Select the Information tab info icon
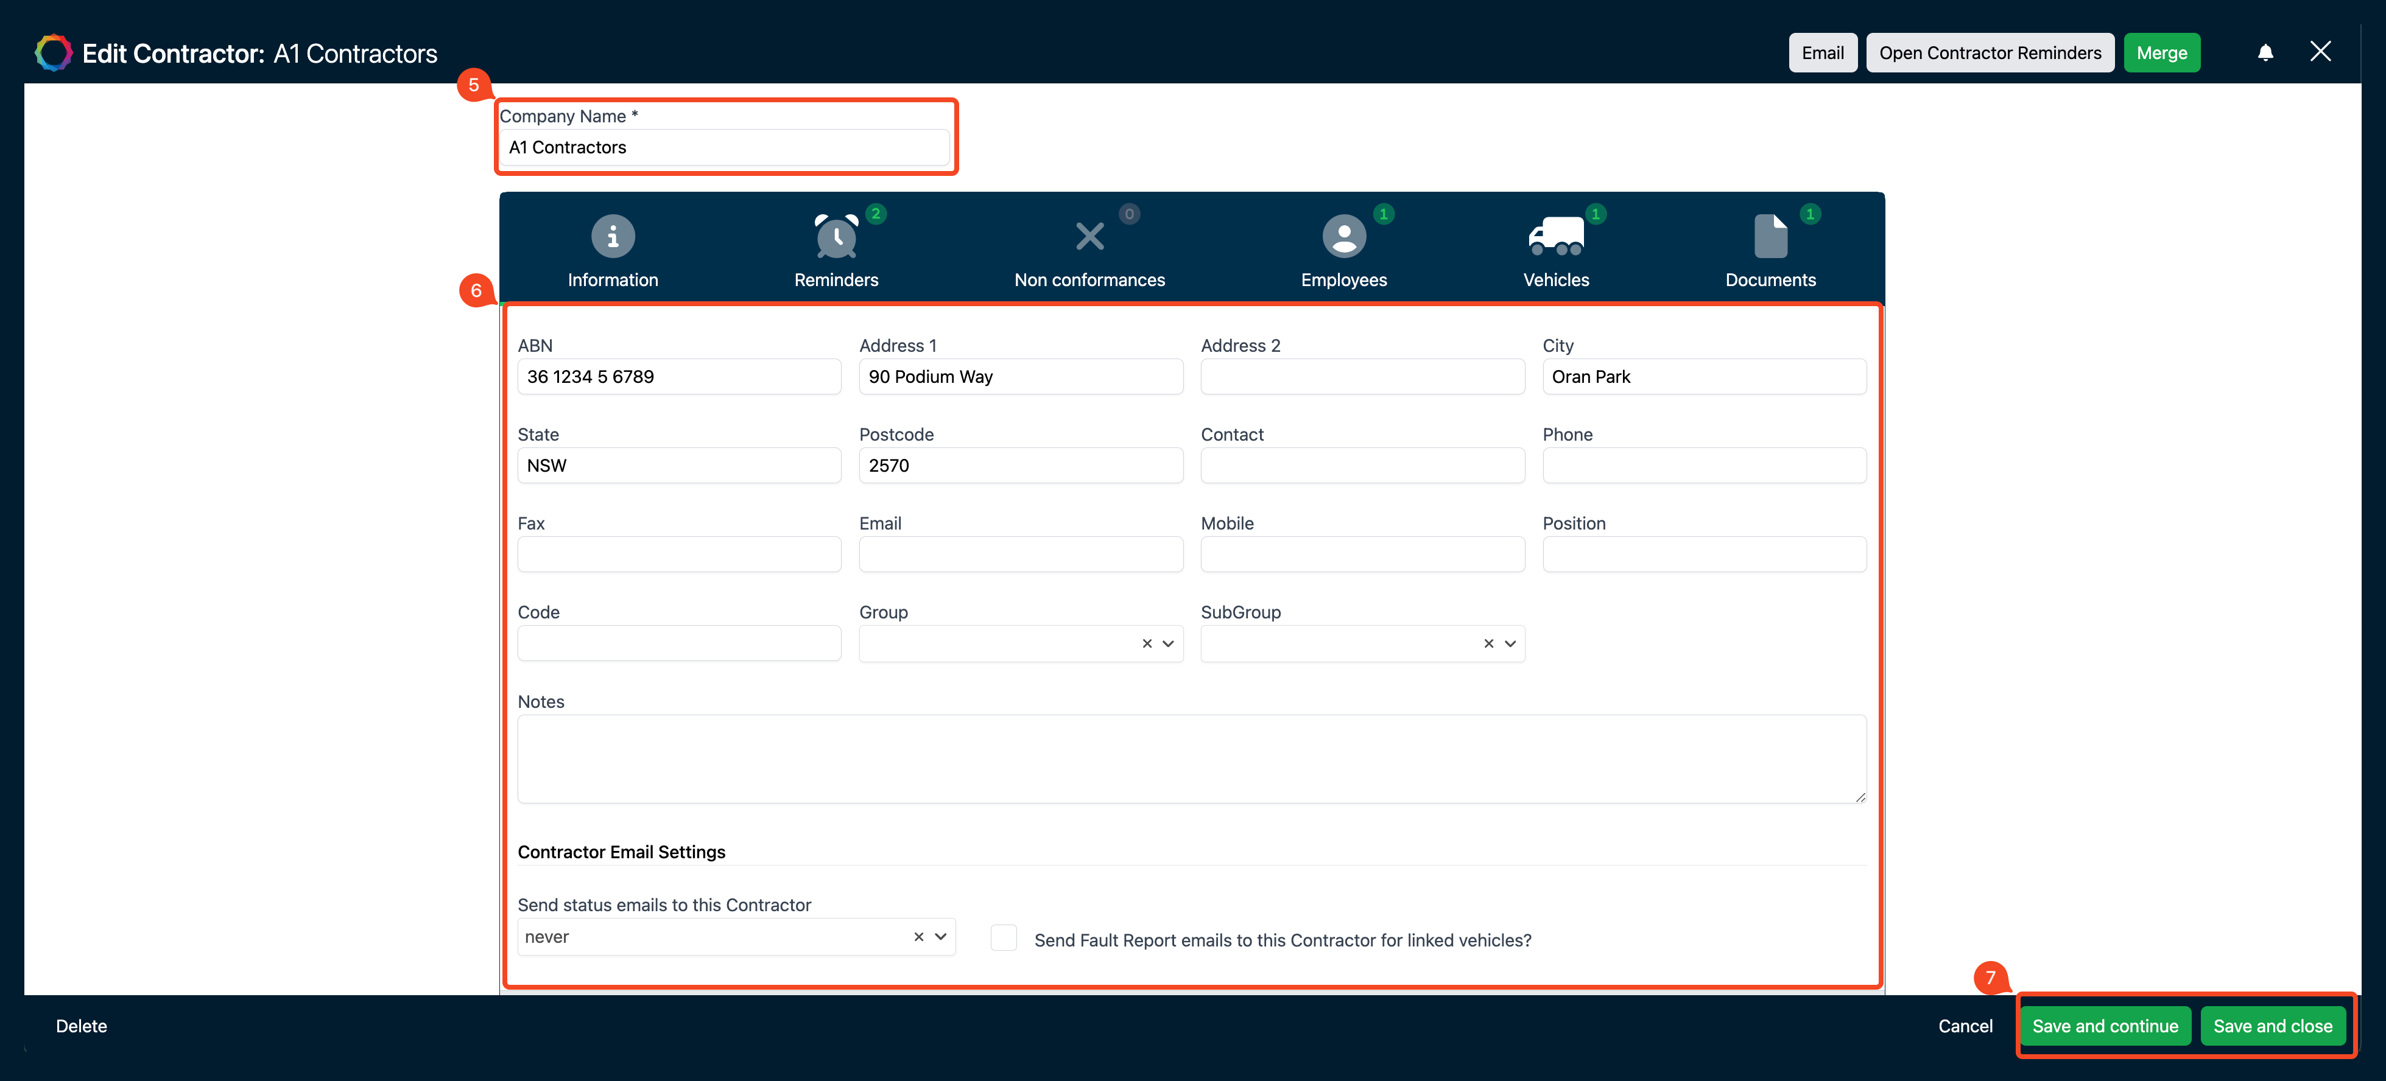The image size is (2386, 1081). coord(612,236)
